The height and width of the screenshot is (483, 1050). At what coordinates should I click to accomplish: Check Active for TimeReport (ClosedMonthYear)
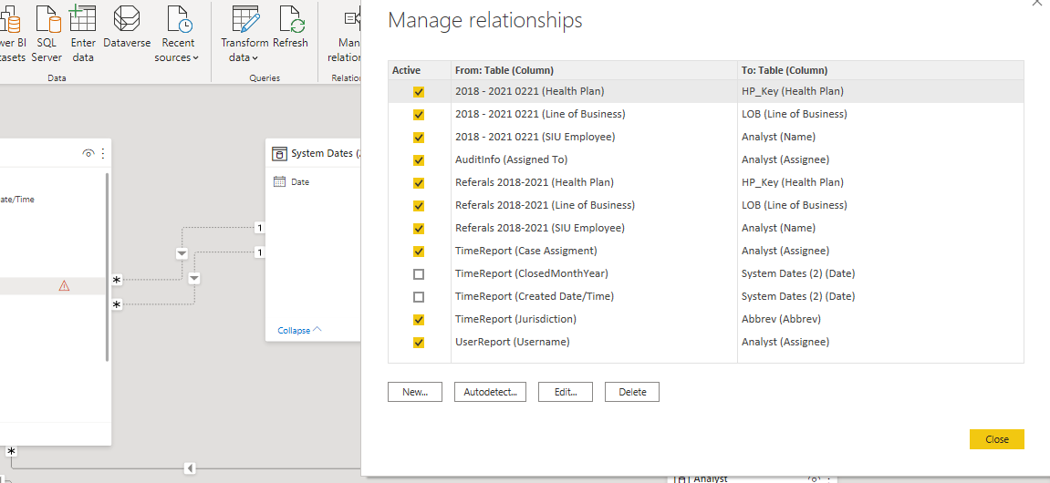pos(419,273)
